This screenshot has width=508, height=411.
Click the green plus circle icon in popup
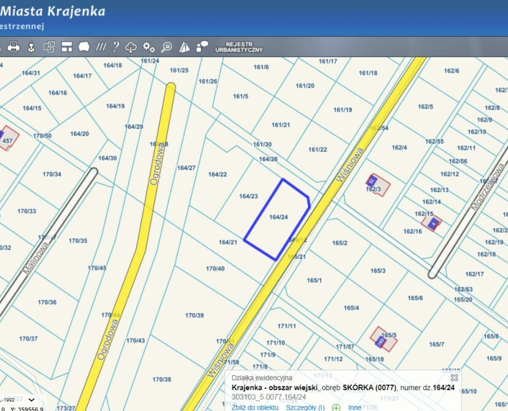pos(336,407)
